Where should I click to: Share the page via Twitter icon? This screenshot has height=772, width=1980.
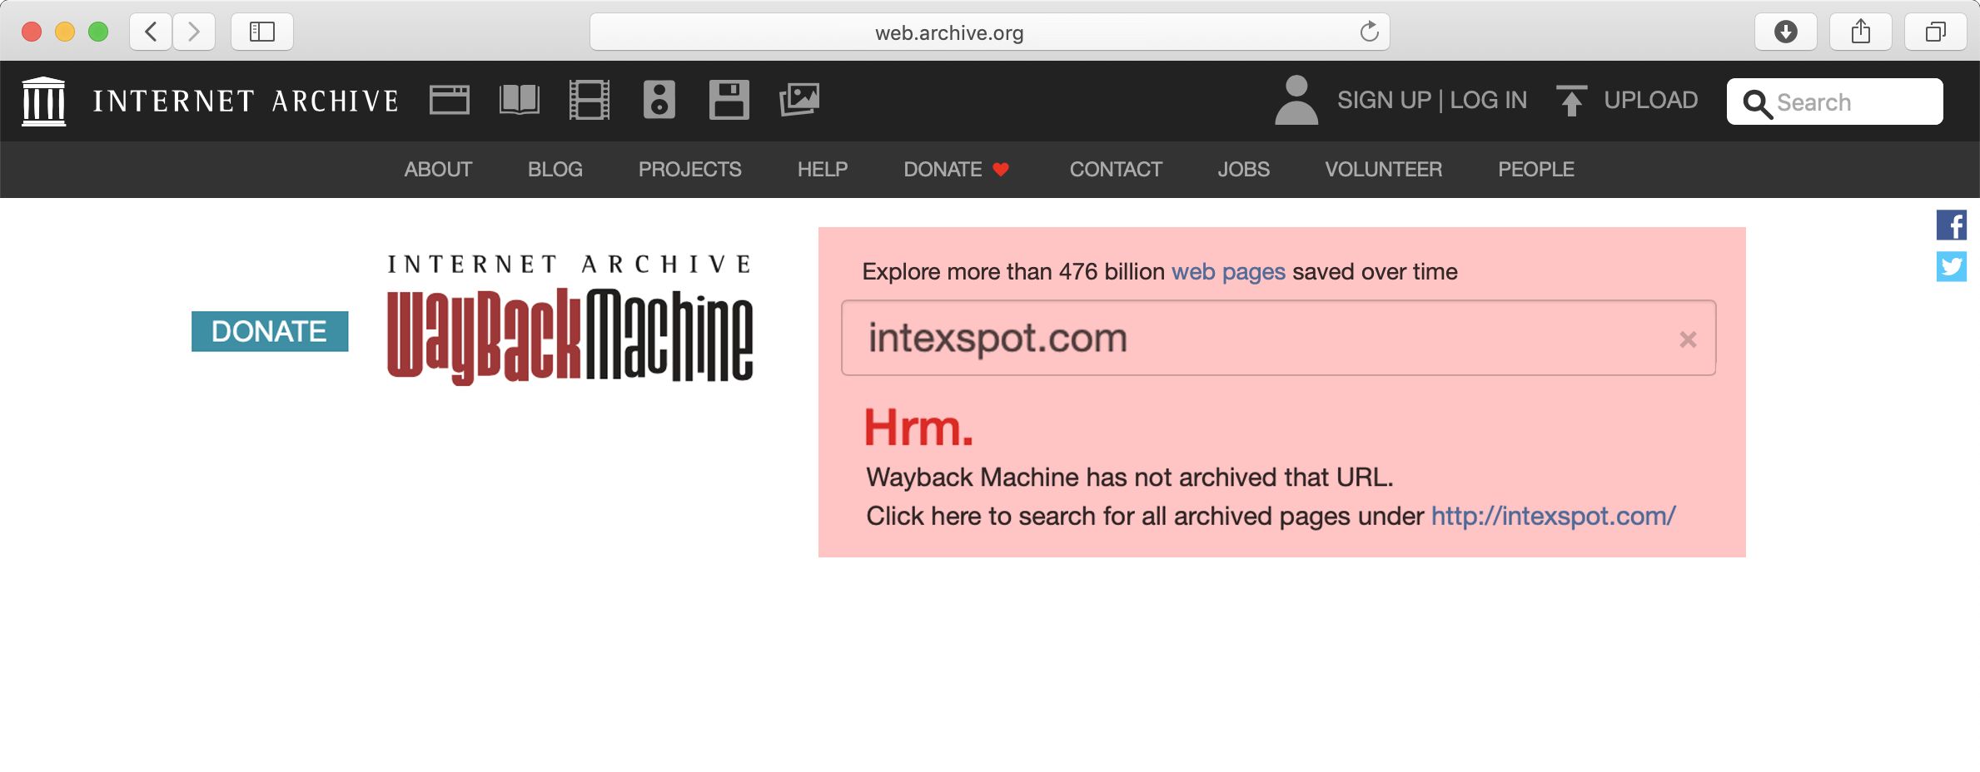pos(1951,267)
